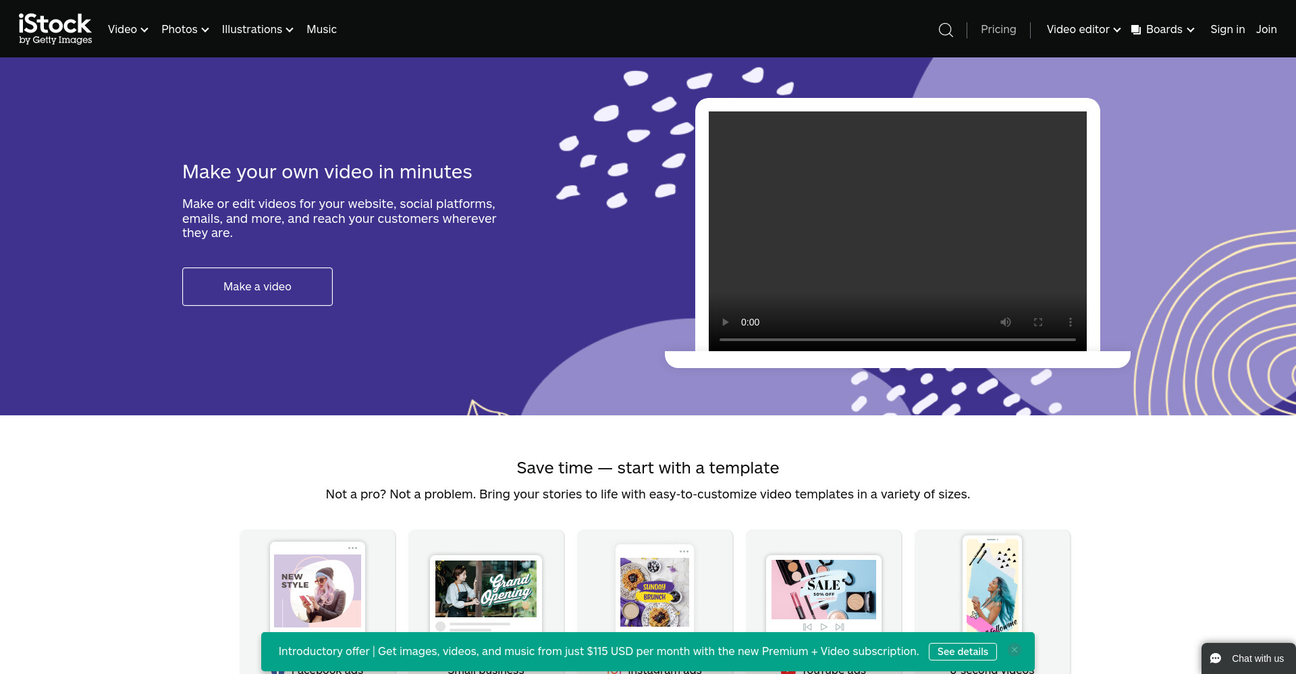Select the Sunday Brunch template thumbnail
Image resolution: width=1296 pixels, height=674 pixels.
coord(655,592)
